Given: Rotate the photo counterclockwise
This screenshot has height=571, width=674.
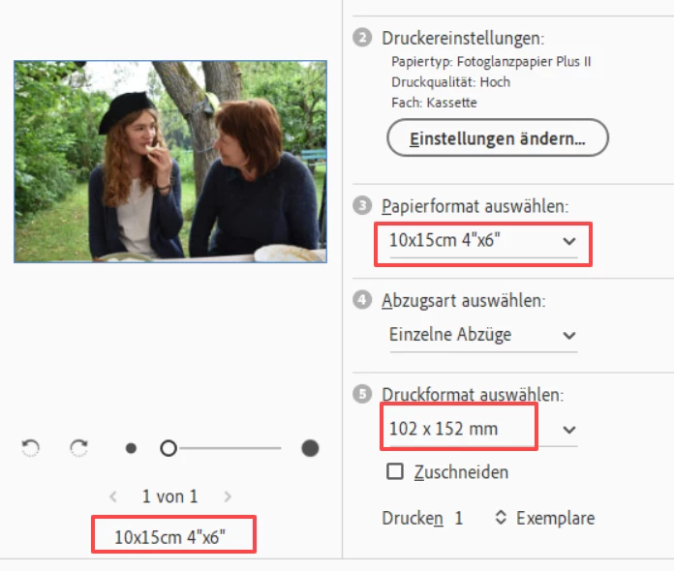Looking at the screenshot, I should click(31, 448).
